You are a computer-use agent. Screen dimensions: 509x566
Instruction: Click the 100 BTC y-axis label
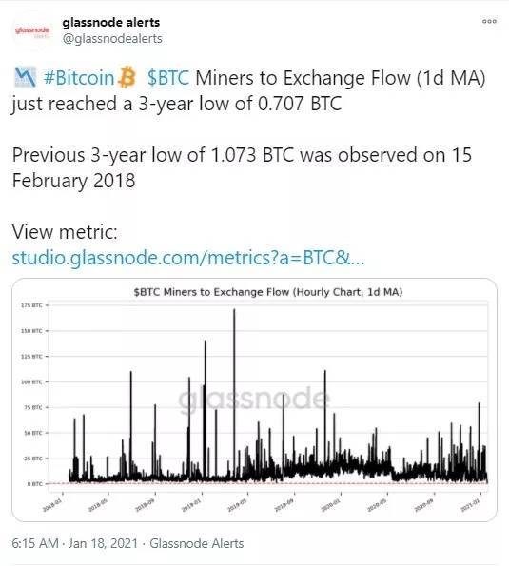[x=32, y=381]
